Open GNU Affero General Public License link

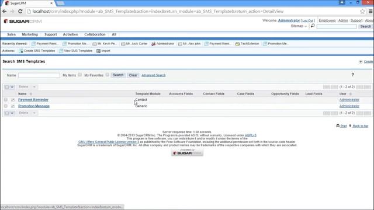tap(109, 142)
